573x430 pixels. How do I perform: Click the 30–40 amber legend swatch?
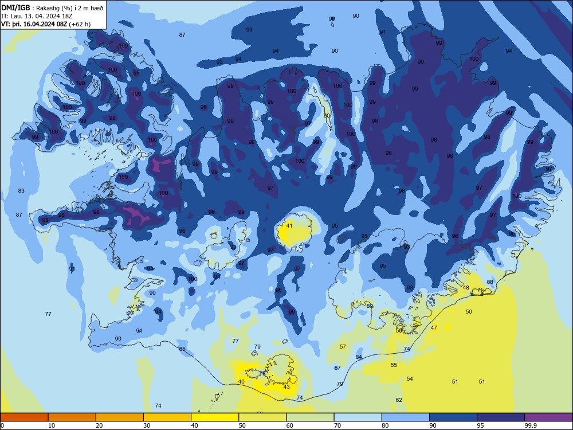coord(167,417)
